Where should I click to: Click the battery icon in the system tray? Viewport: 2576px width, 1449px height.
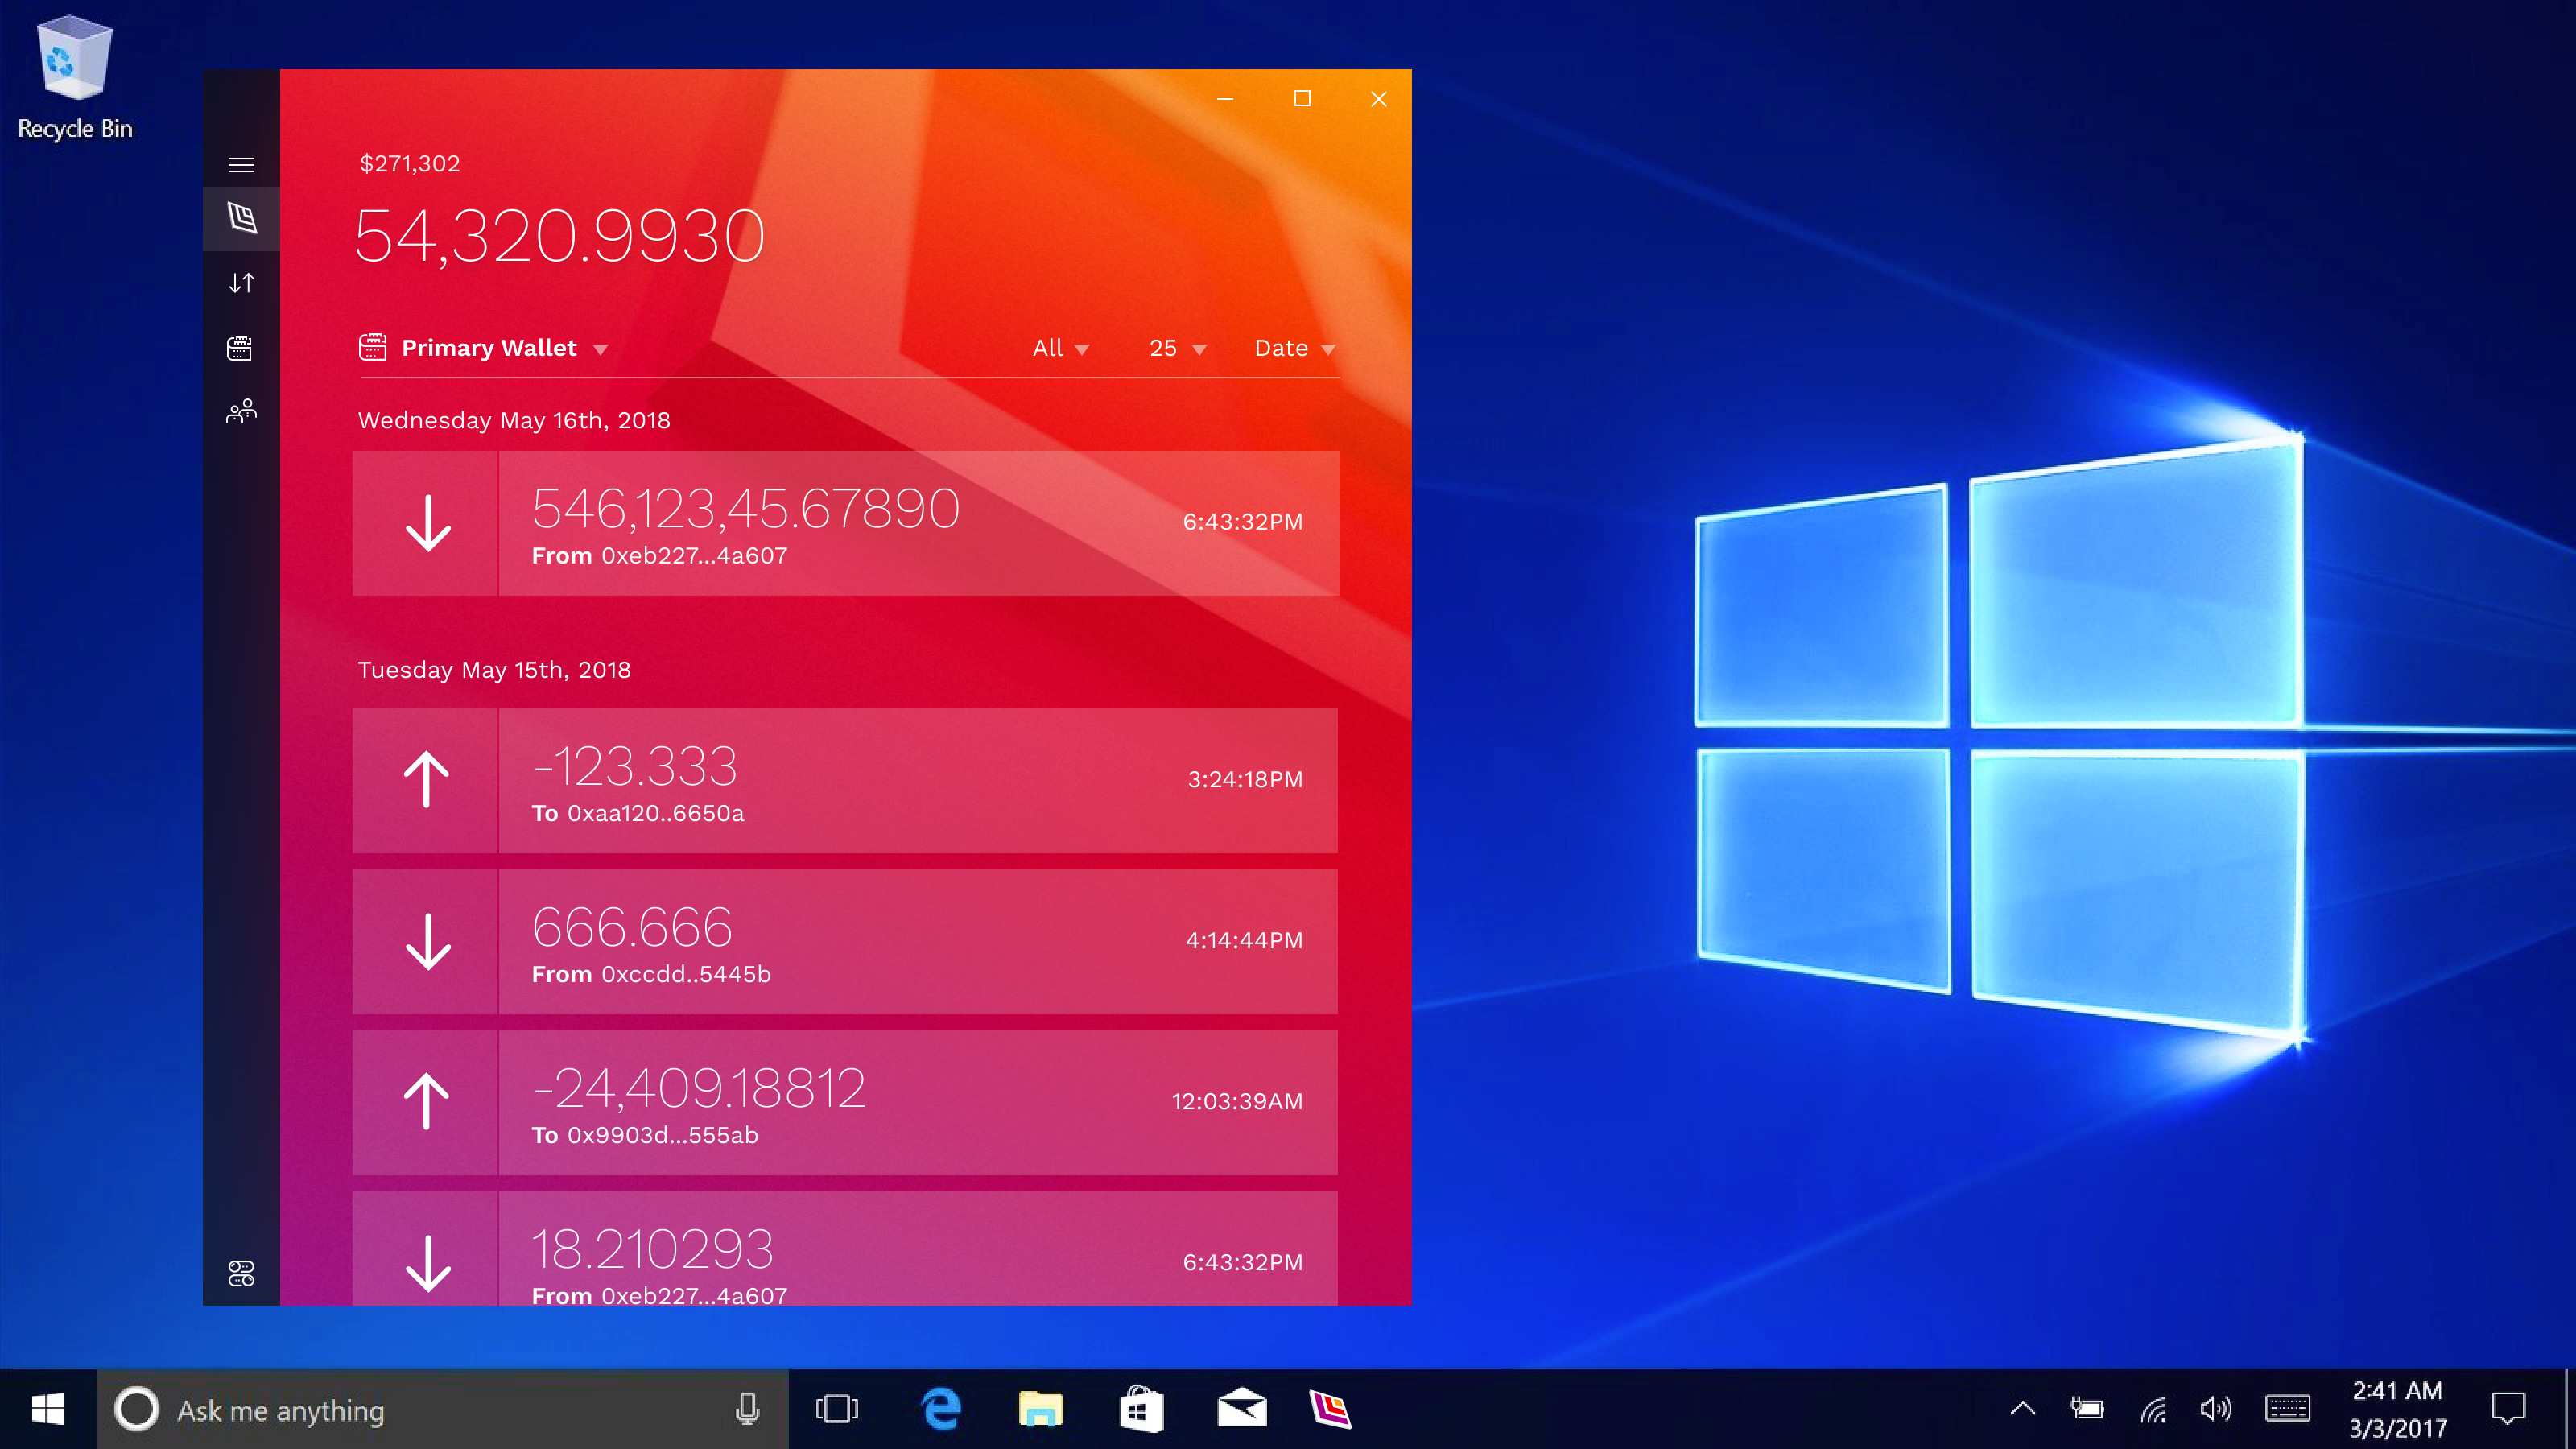(2087, 1409)
